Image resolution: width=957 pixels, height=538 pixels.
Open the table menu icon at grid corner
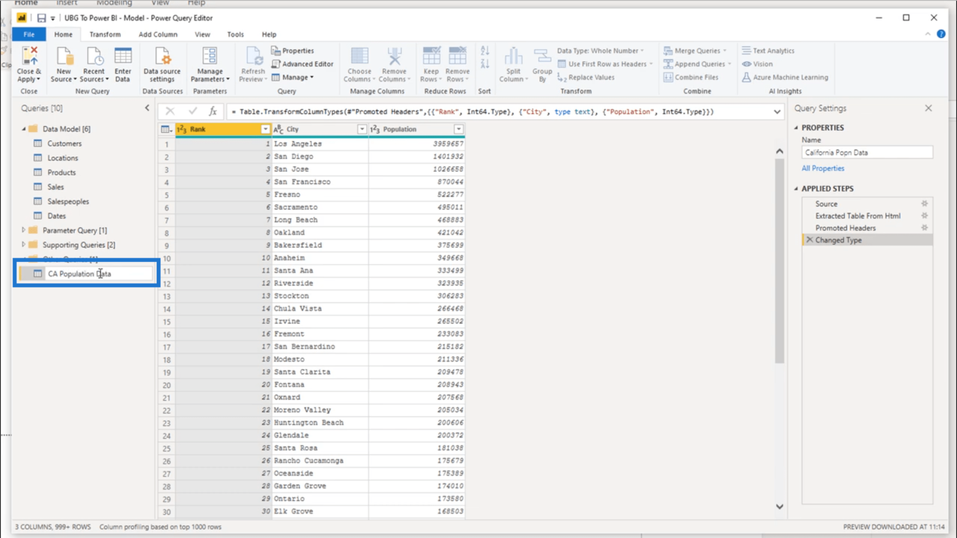(x=166, y=129)
